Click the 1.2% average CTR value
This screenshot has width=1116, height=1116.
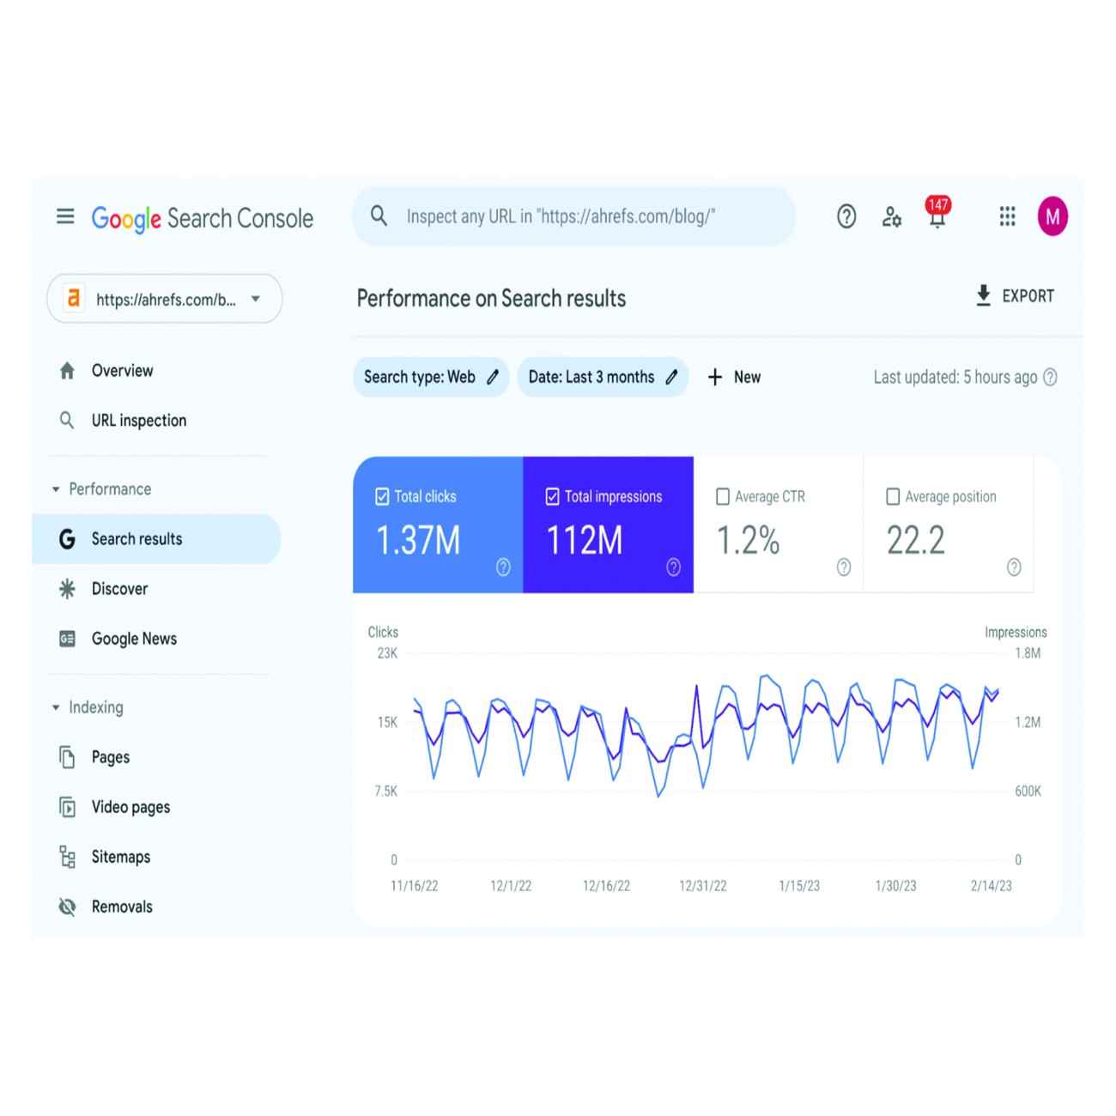point(748,541)
